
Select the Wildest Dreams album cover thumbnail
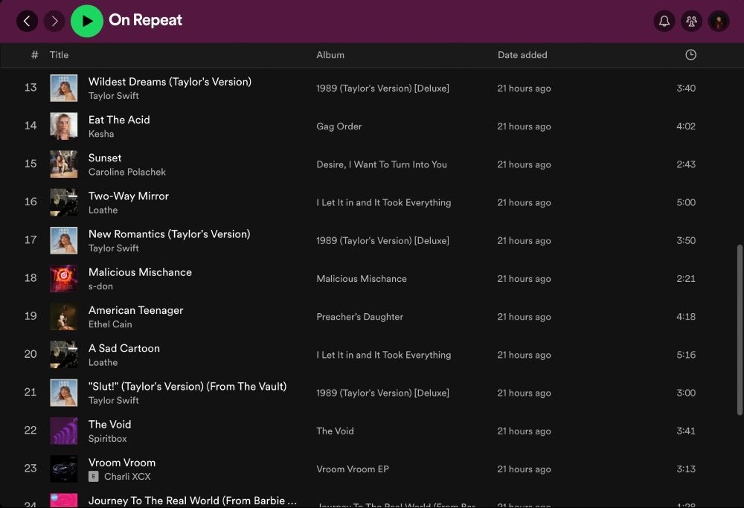coord(63,88)
